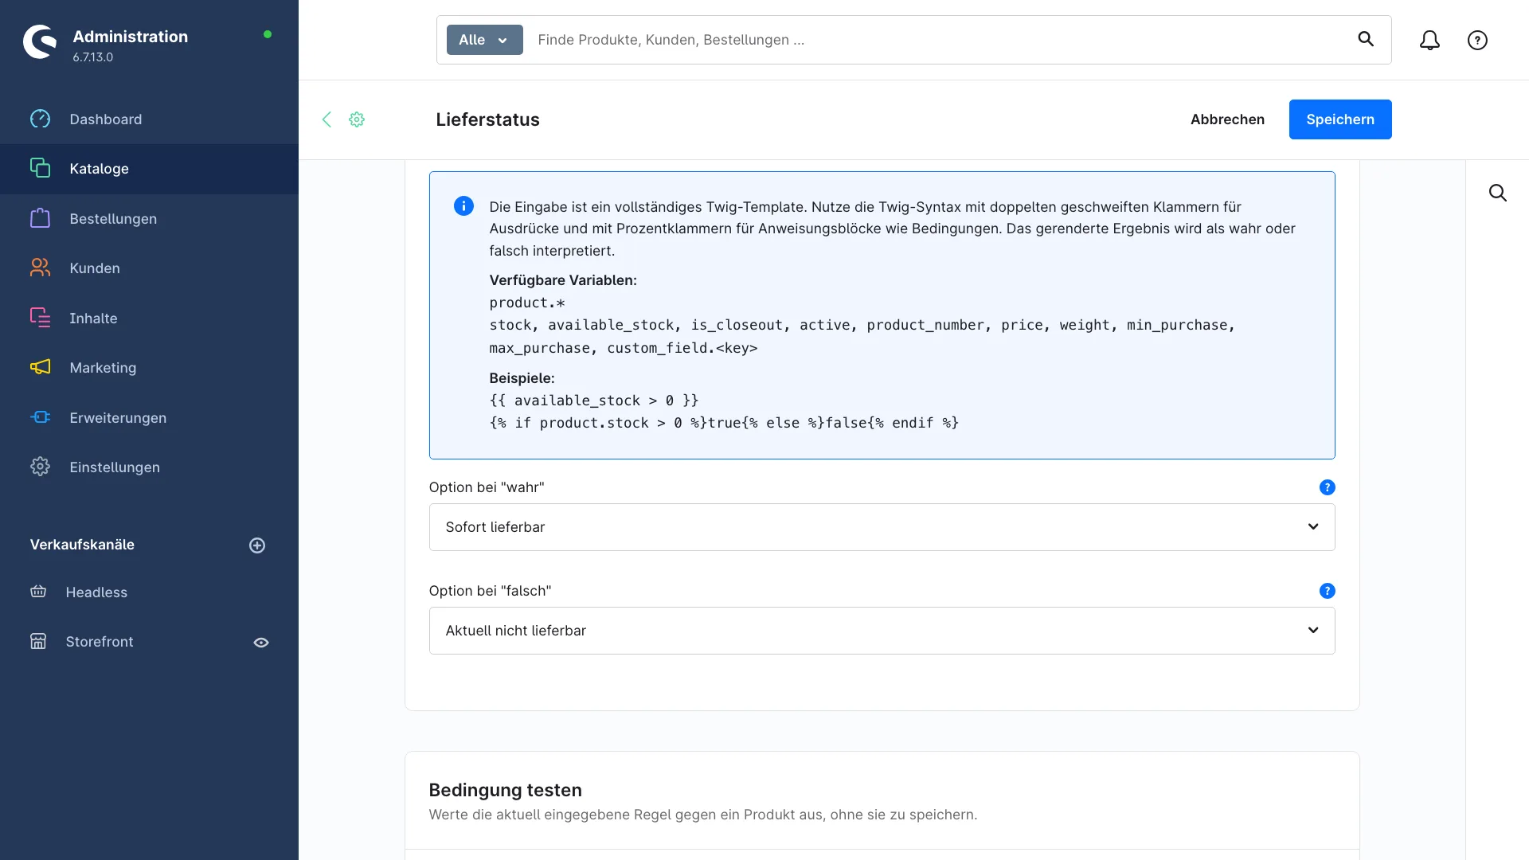Open sidebar search magnifier on right panel
1529x860 pixels.
click(1498, 193)
